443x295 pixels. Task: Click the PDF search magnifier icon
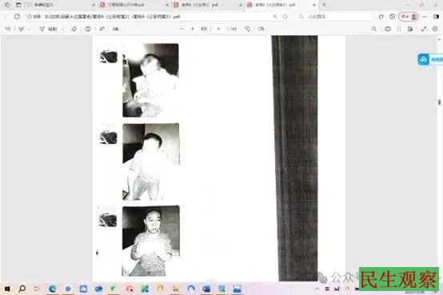point(374,29)
